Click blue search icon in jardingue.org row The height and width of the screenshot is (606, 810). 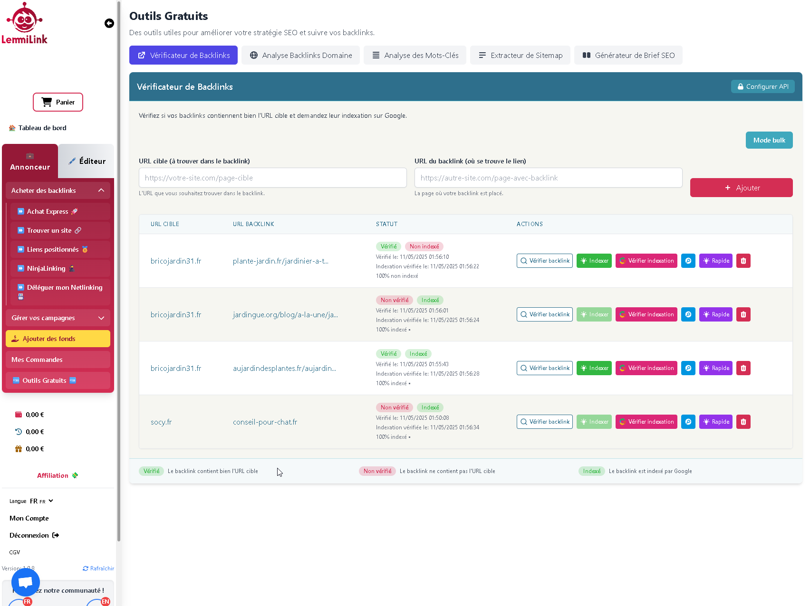pos(688,314)
